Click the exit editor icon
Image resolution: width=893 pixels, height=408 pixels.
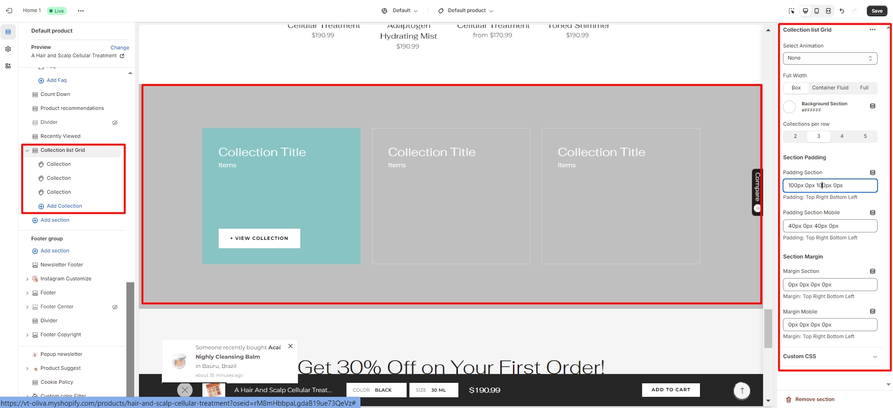click(9, 11)
